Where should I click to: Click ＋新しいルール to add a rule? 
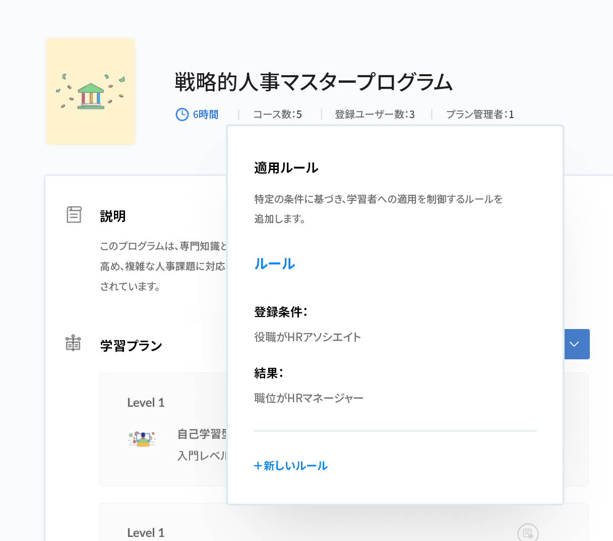point(290,466)
